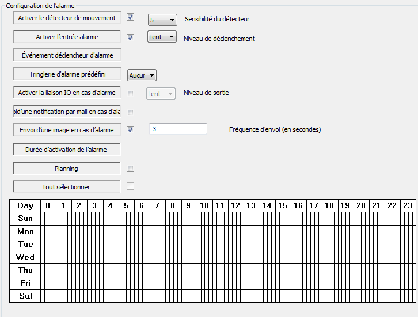Open the trigger level dropdown
418x317 pixels.
click(162, 37)
